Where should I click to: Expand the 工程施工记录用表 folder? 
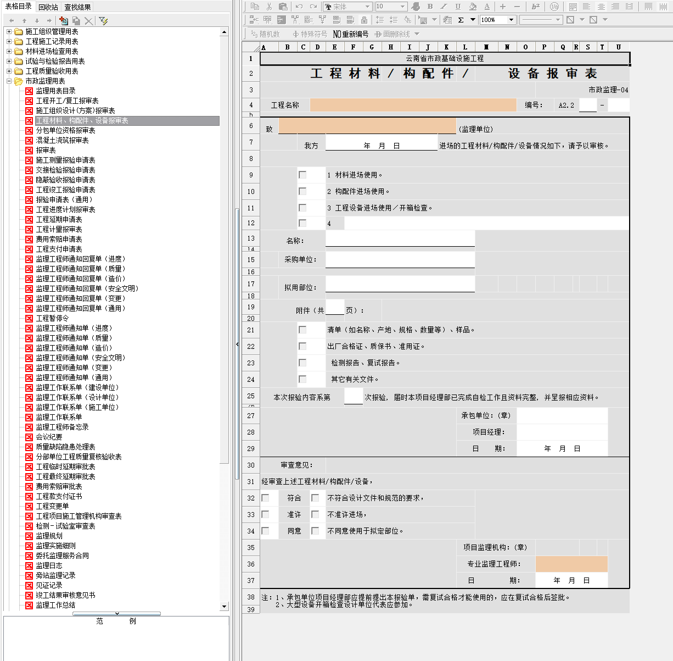coord(9,41)
